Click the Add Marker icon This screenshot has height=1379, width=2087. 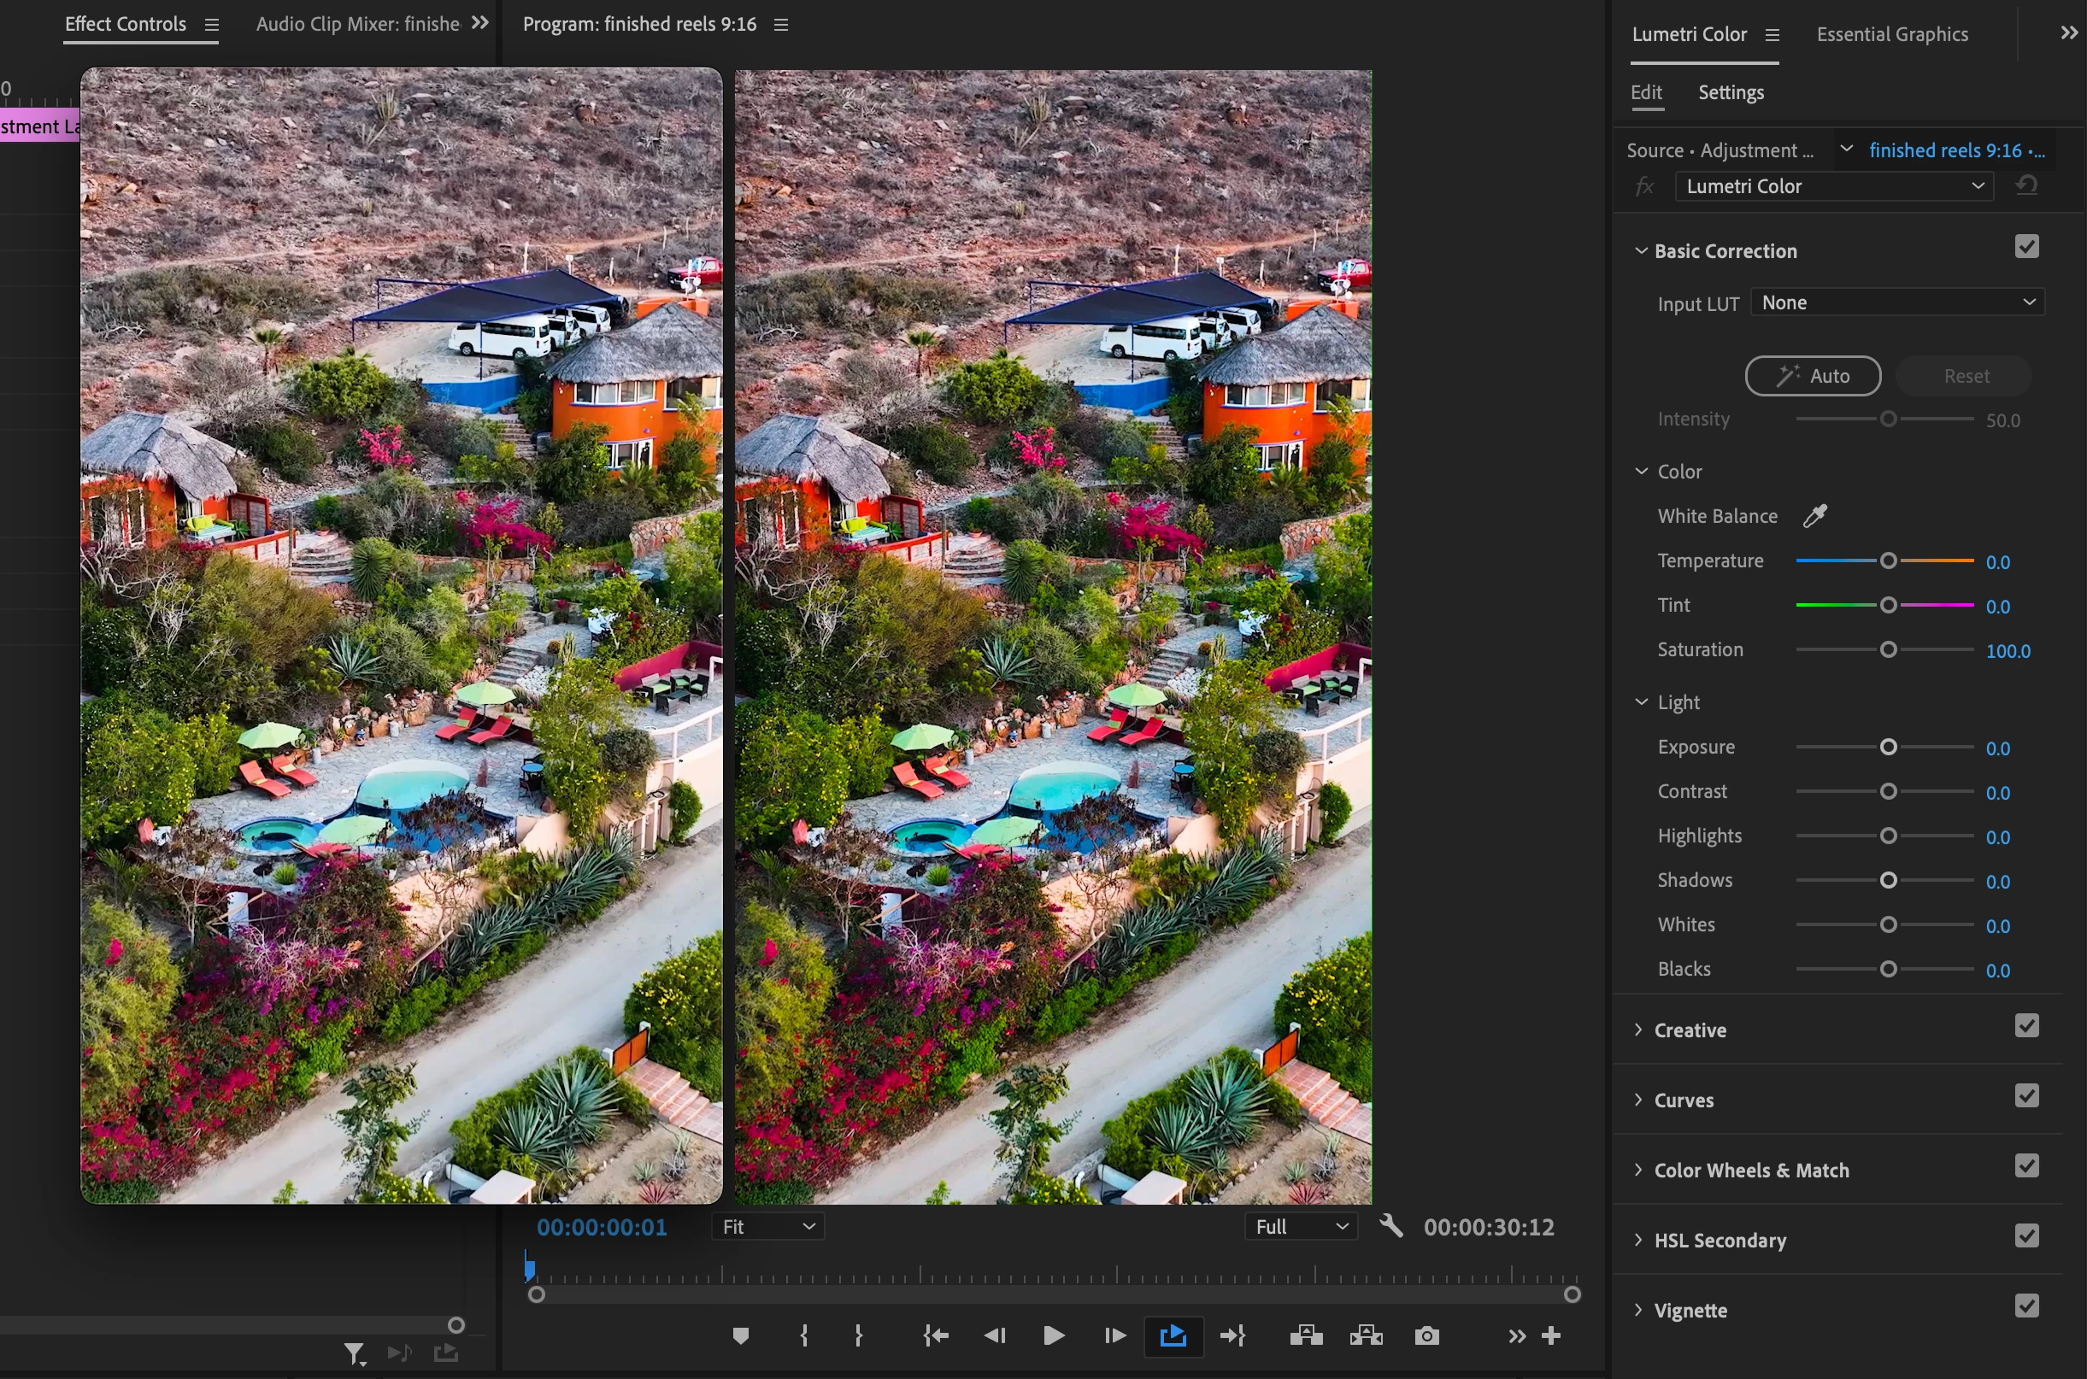pos(740,1336)
